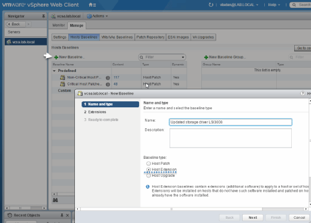This screenshot has height=223, width=311.
Task: Click the Custom baselines group row
Action: (64, 91)
